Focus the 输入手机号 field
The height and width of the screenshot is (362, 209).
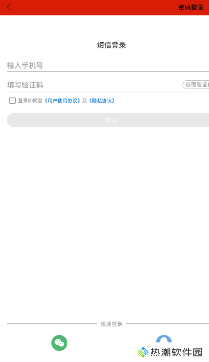coord(108,65)
